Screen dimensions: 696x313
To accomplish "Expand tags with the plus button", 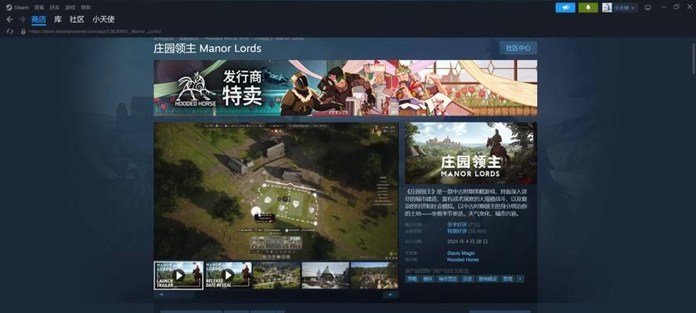I will point(520,279).
